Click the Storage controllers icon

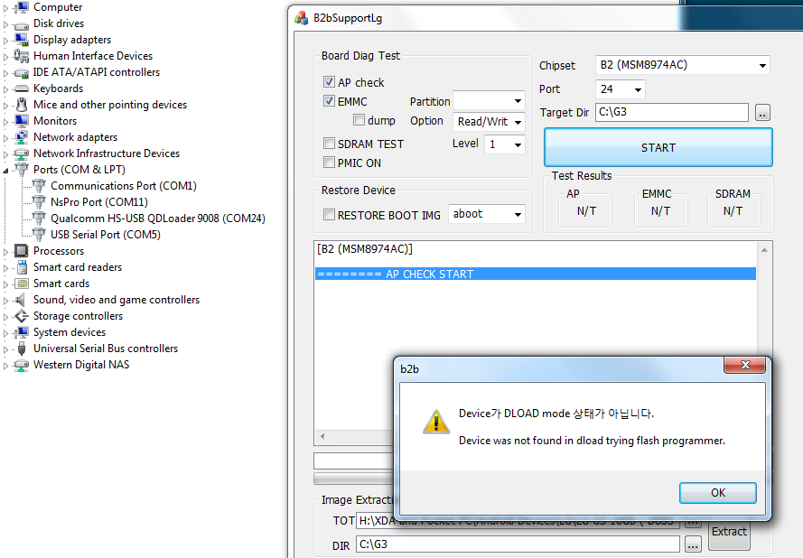[x=22, y=316]
